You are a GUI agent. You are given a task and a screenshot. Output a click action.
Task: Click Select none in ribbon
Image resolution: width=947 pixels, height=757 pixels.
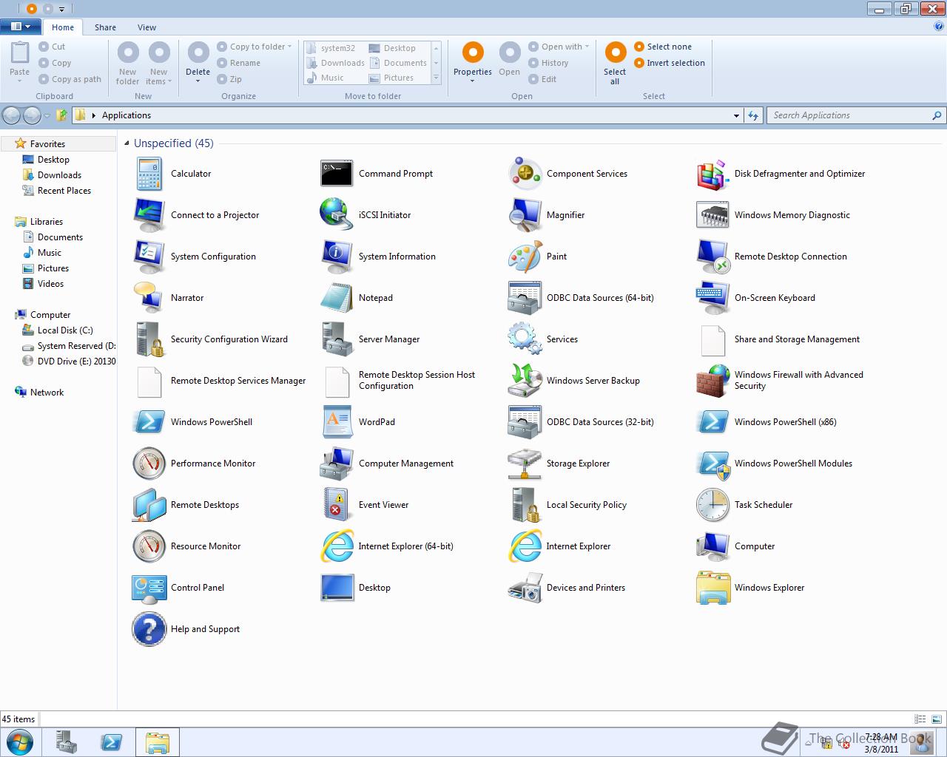pyautogui.click(x=662, y=47)
